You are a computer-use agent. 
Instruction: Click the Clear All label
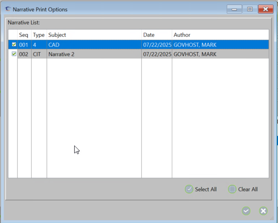click(x=248, y=190)
